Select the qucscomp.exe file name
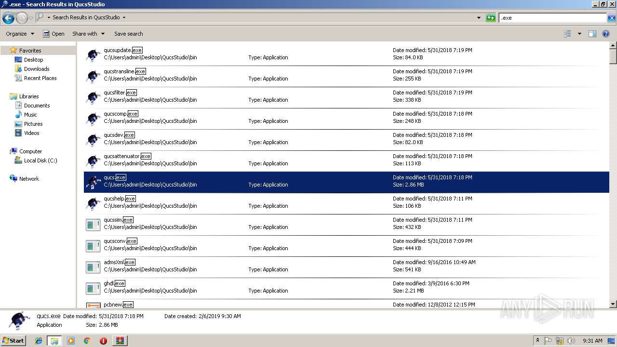 pos(121,114)
